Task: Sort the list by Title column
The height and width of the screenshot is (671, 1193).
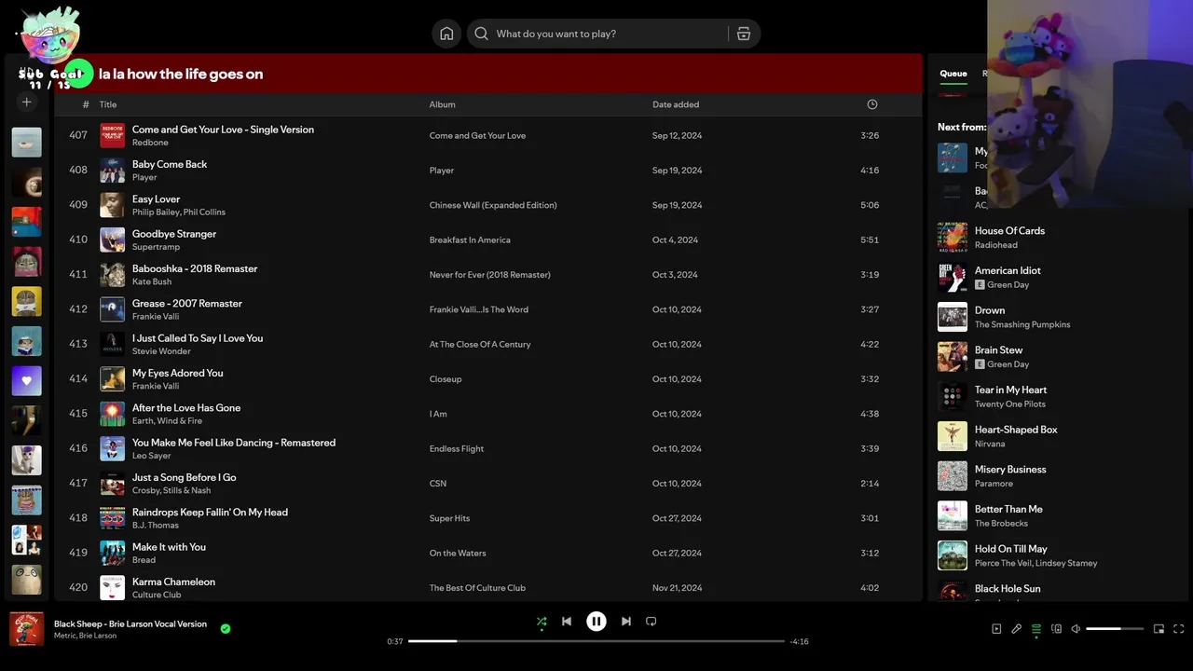Action: pos(108,104)
